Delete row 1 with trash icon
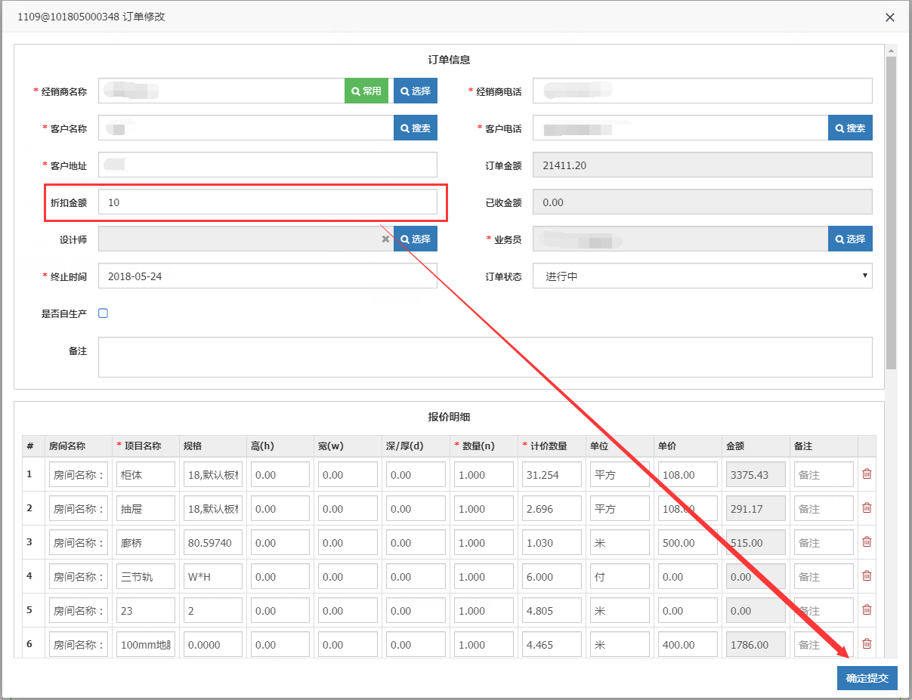 point(867,474)
